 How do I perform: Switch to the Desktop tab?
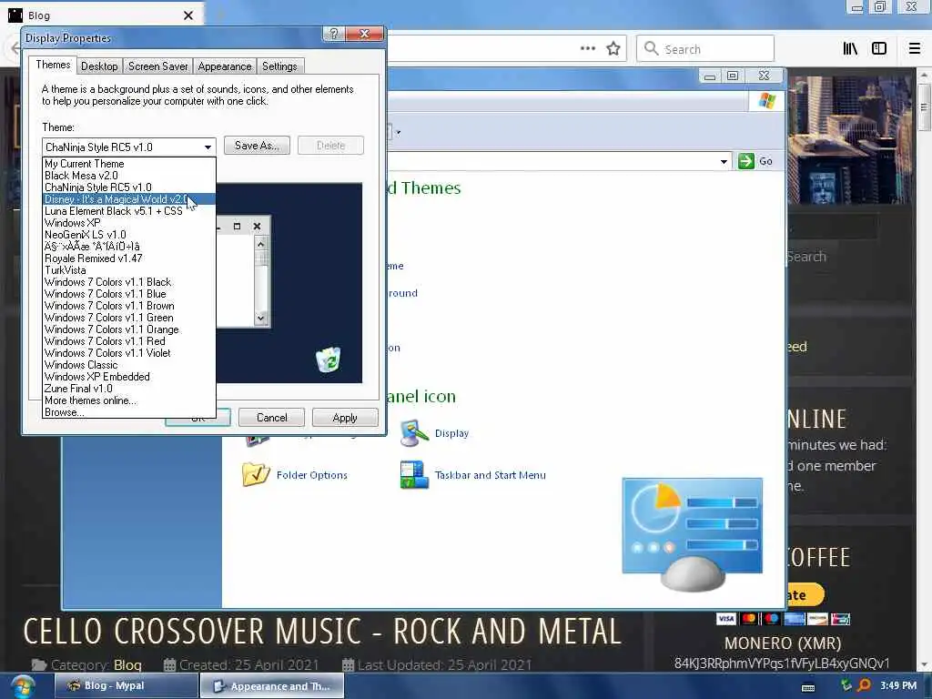pos(99,66)
